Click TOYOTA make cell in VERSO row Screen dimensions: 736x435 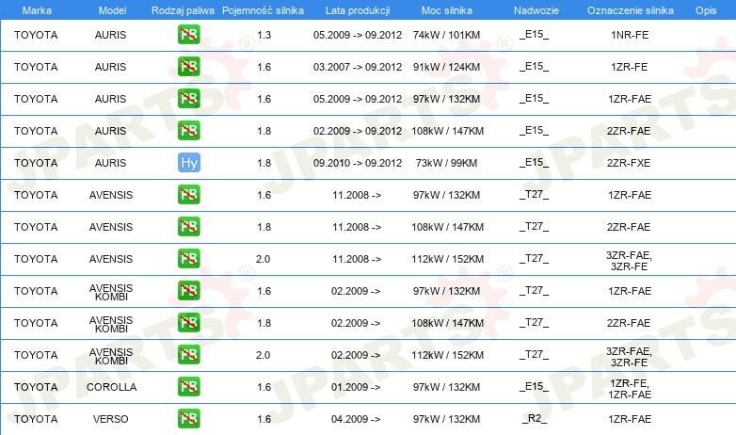click(x=36, y=419)
